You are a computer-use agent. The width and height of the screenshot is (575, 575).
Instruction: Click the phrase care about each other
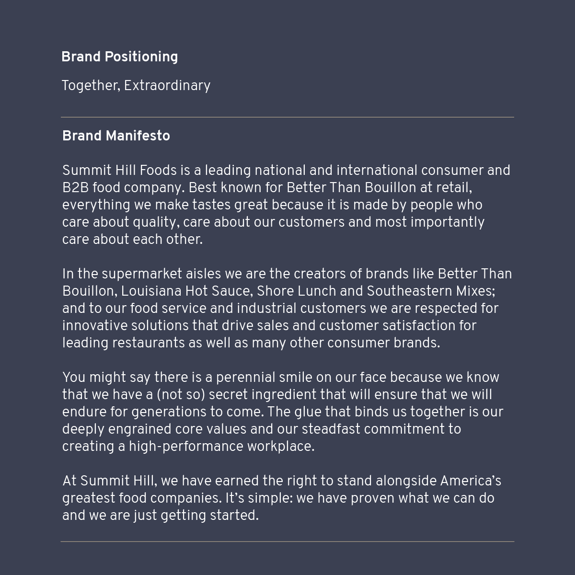(132, 240)
